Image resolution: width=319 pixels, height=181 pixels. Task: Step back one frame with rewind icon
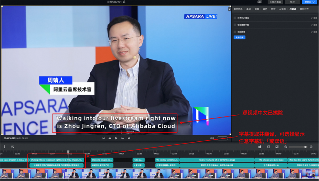tap(110, 138)
